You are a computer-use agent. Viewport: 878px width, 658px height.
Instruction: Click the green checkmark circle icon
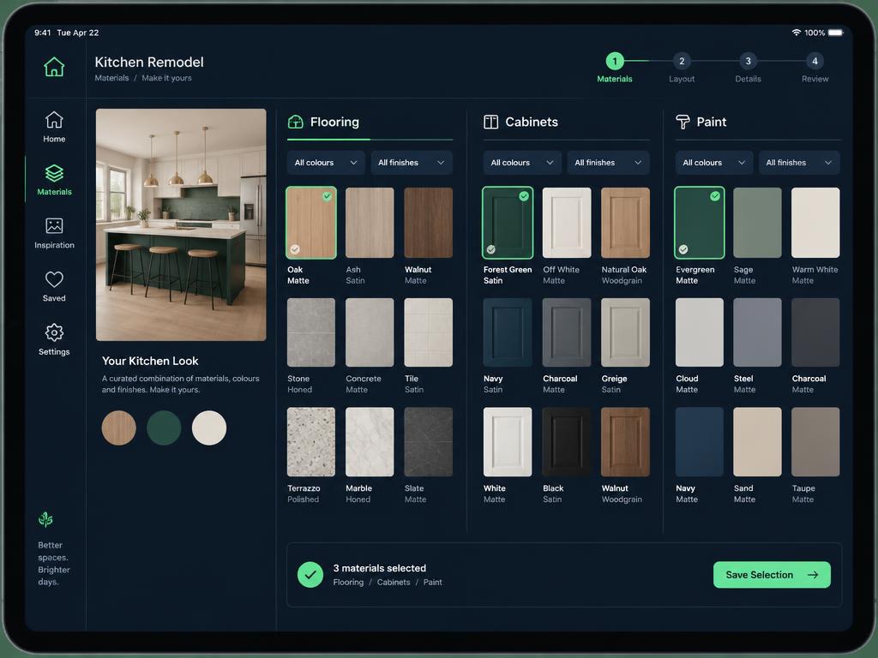(x=310, y=575)
